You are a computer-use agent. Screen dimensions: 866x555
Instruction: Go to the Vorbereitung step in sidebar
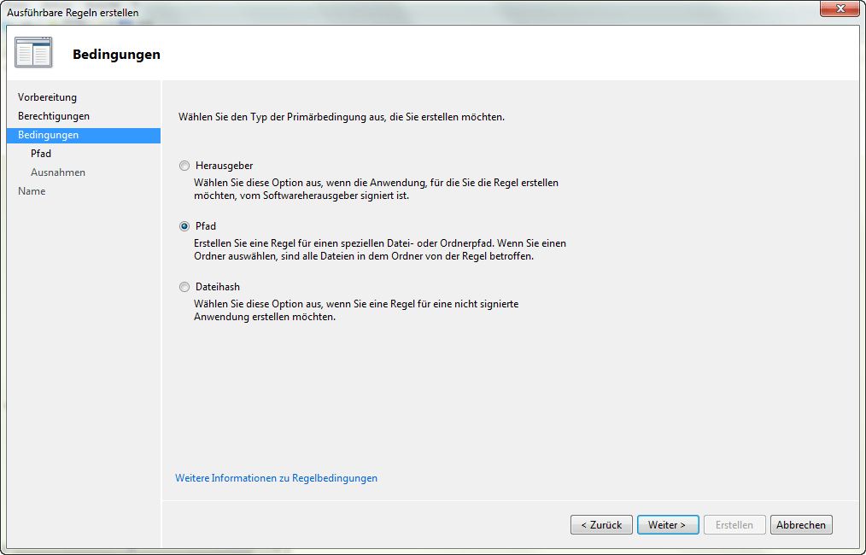47,97
